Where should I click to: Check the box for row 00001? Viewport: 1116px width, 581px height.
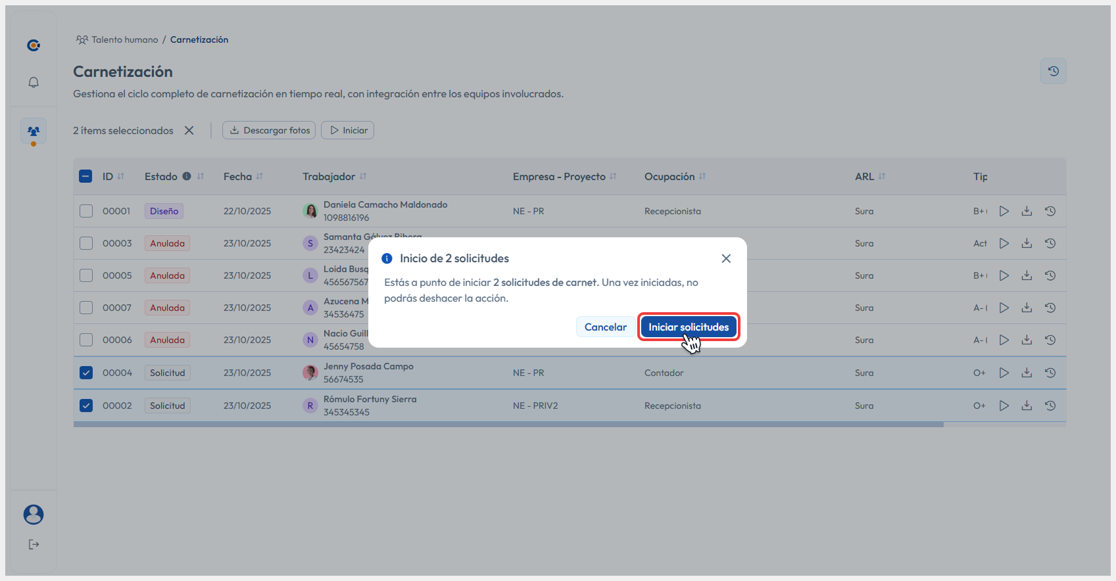click(x=86, y=211)
